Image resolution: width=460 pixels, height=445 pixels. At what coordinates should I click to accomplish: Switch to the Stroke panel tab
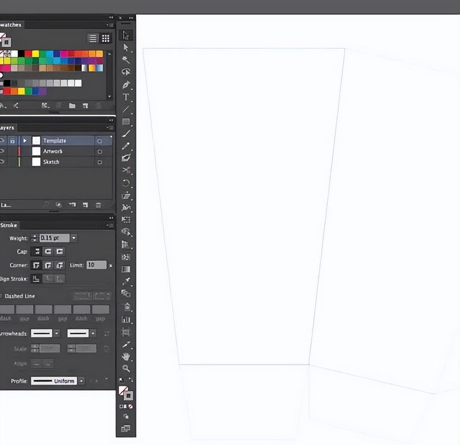[x=8, y=225]
